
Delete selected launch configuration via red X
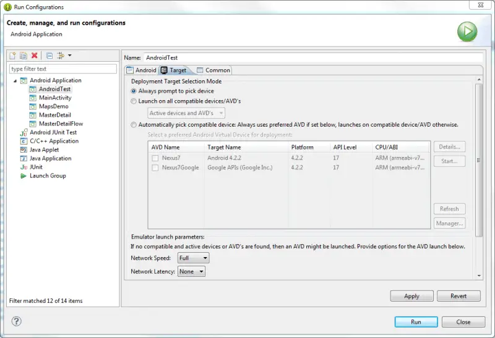point(34,56)
